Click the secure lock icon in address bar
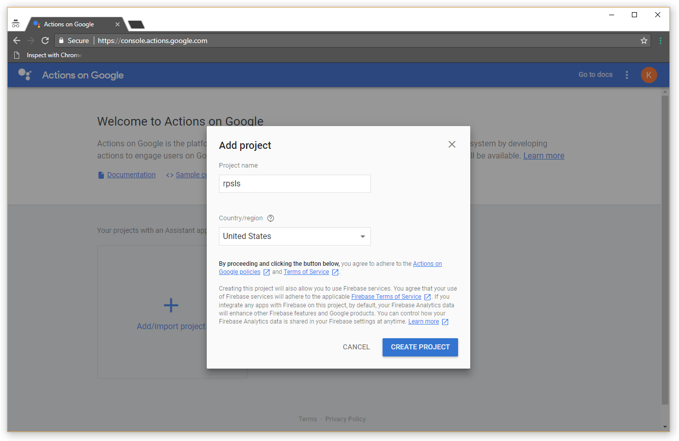The image size is (679, 441). [61, 41]
